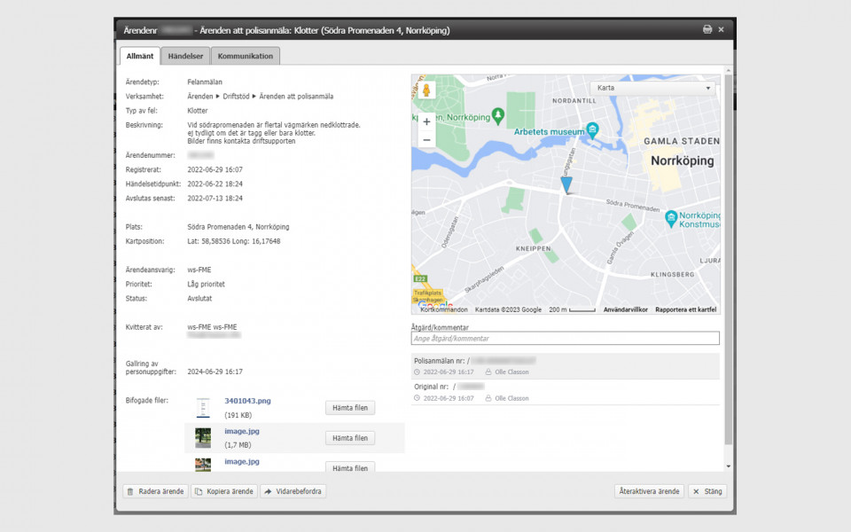Switch to the Kommunikation tab
This screenshot has width=851, height=532.
pos(246,56)
